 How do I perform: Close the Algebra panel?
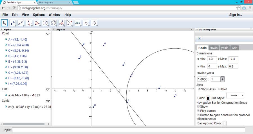49,30
